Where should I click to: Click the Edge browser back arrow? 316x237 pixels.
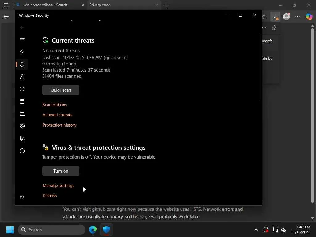pos(6,17)
